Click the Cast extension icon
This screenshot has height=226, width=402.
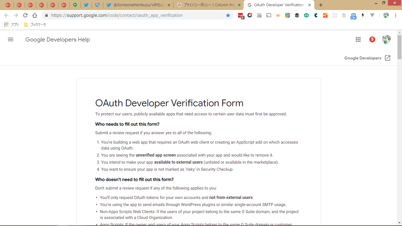tap(269, 15)
